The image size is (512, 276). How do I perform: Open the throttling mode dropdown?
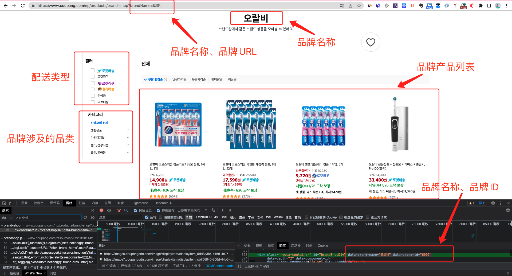coord(192,210)
